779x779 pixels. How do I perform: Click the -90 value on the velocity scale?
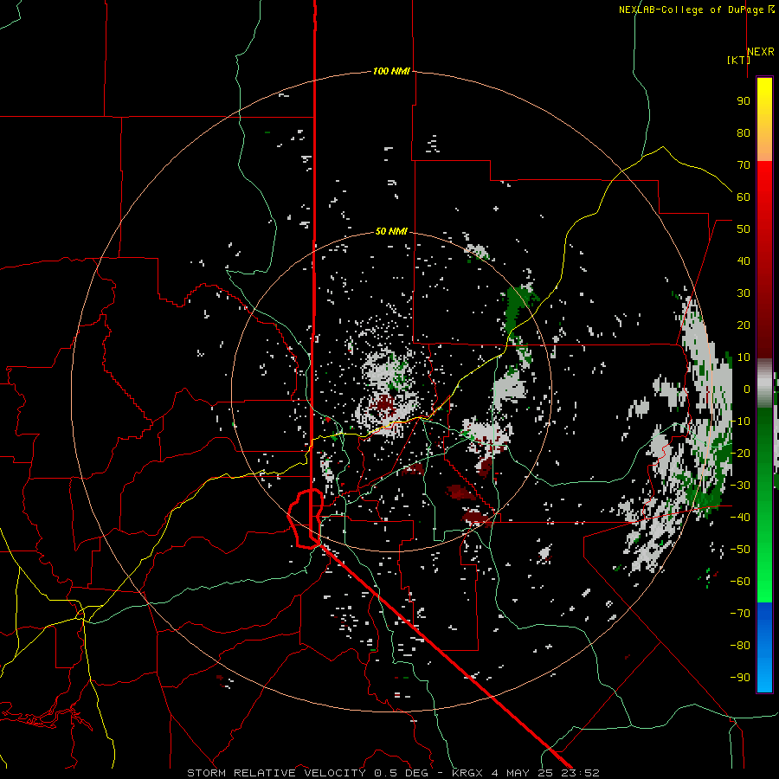click(x=740, y=678)
